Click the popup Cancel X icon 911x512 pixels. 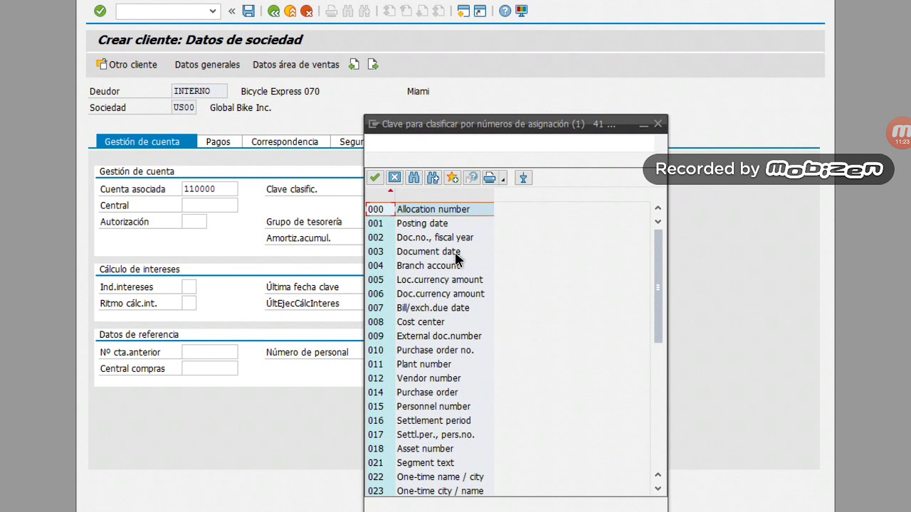(394, 178)
